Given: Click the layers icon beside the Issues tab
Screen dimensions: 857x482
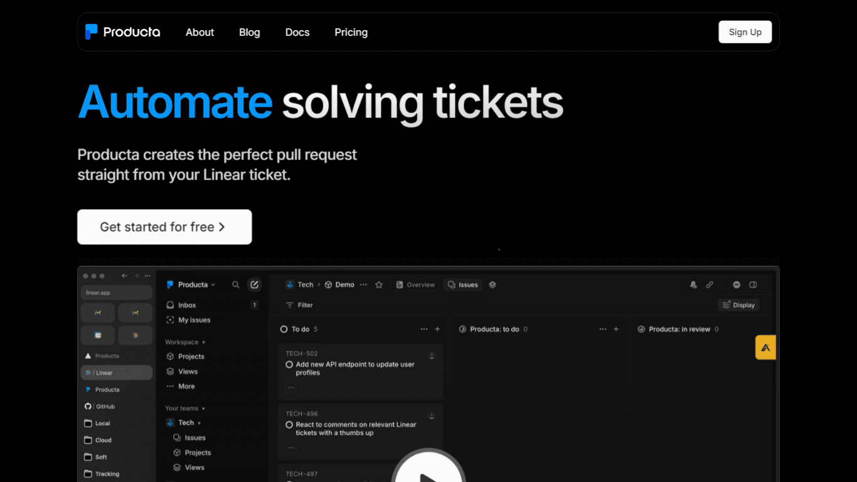Looking at the screenshot, I should pos(492,285).
